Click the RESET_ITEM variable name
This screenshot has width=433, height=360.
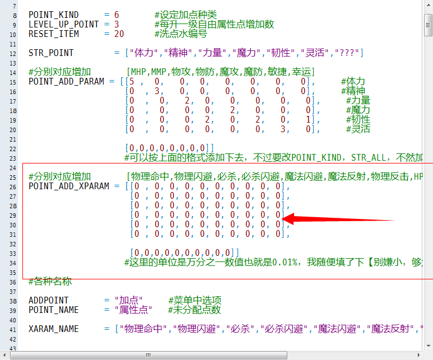tap(54, 34)
